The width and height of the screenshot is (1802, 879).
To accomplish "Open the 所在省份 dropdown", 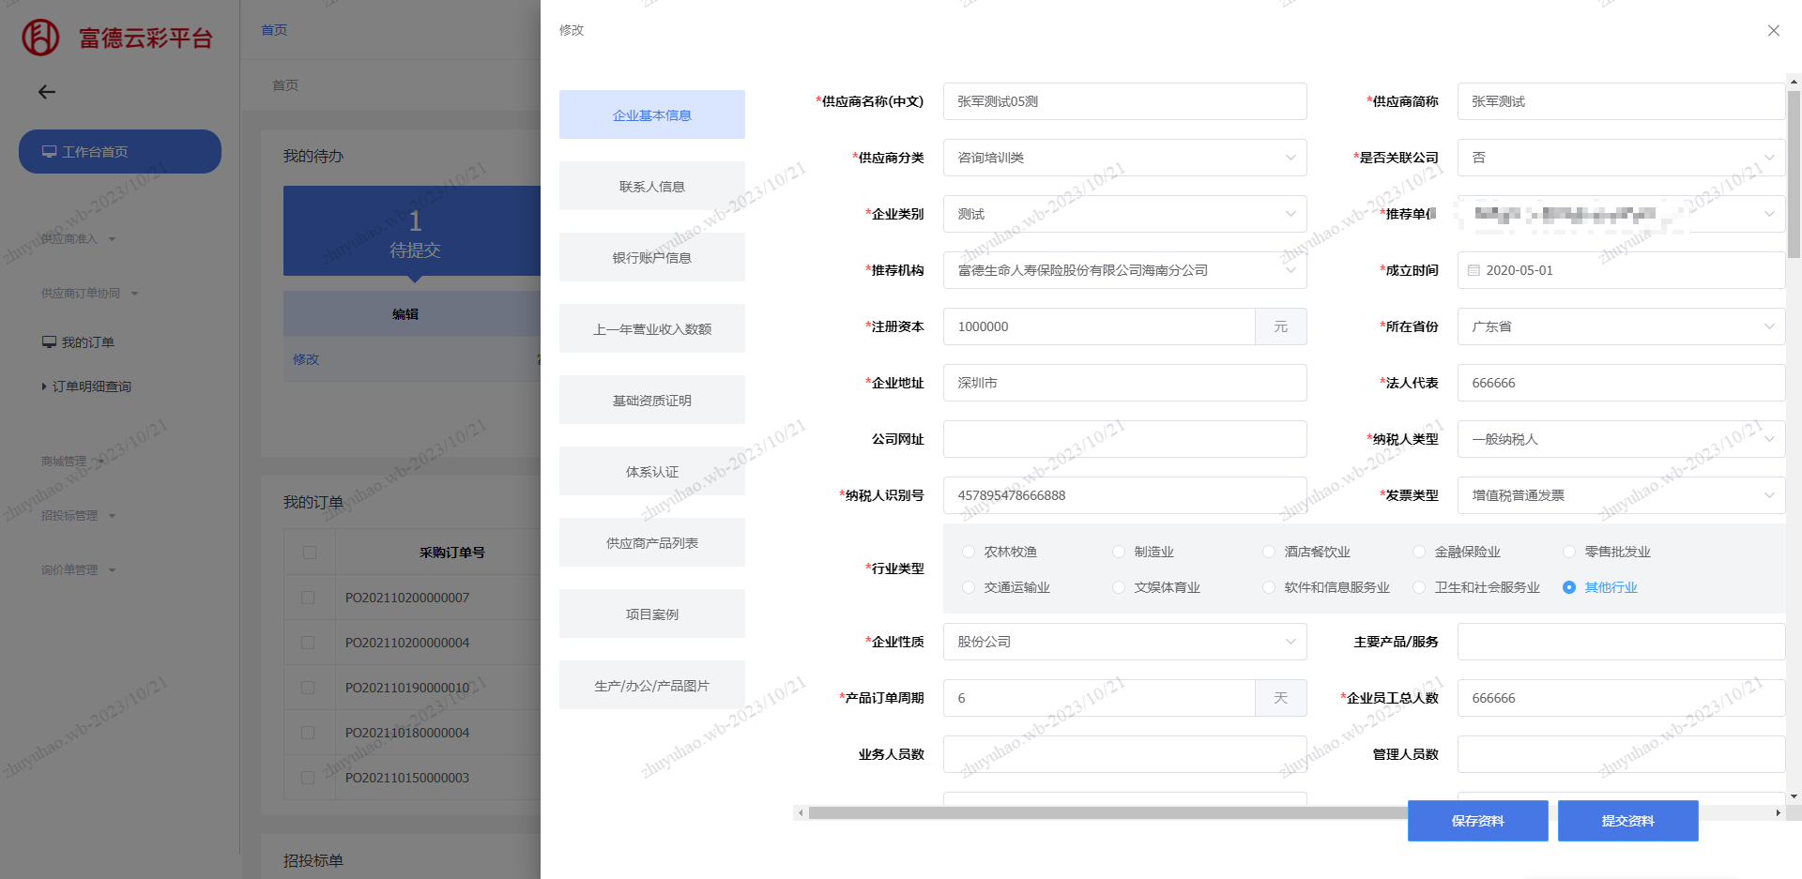I will (1621, 326).
